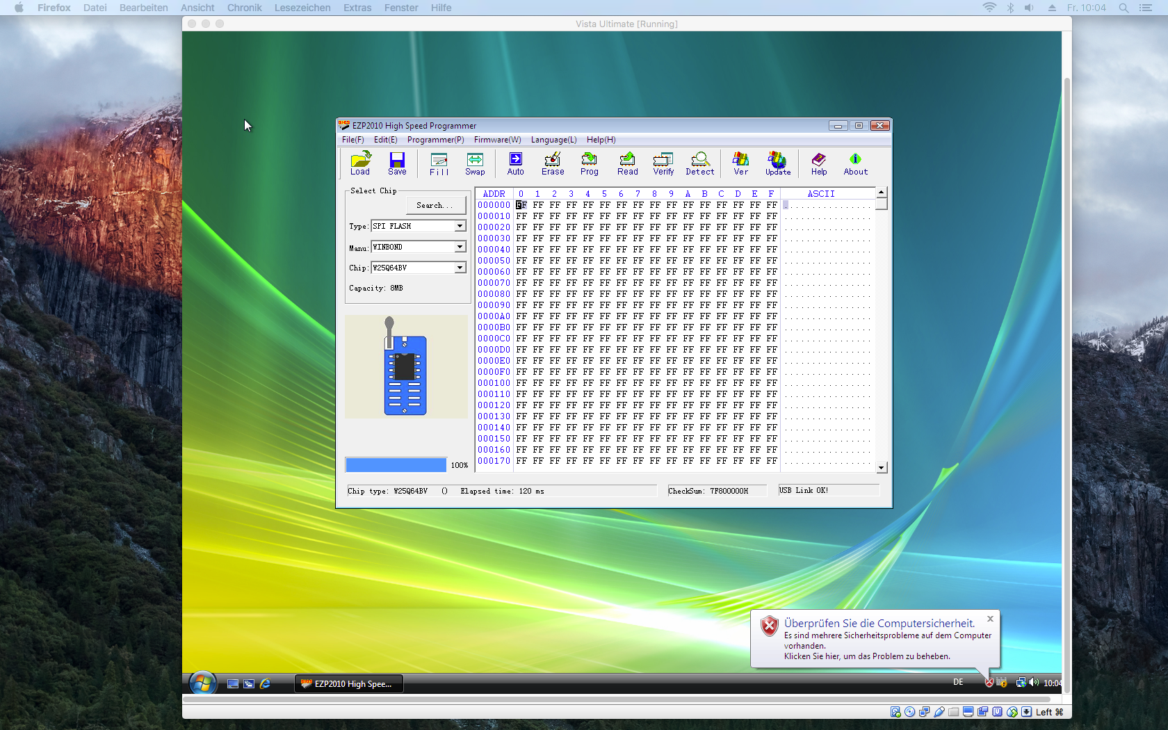
Task: Click the Save toolbar icon
Action: [x=397, y=163]
